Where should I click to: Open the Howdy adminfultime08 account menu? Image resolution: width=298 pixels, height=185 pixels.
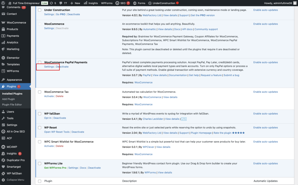280,3
